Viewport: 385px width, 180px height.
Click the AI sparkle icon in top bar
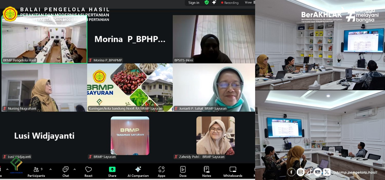click(214, 3)
